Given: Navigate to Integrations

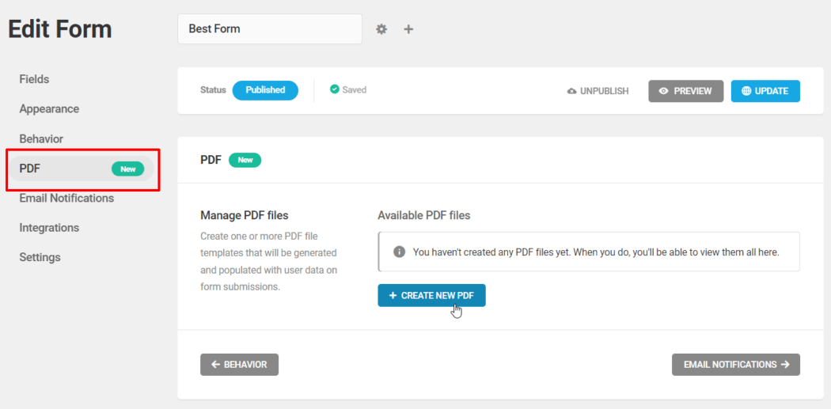Looking at the screenshot, I should 49,228.
